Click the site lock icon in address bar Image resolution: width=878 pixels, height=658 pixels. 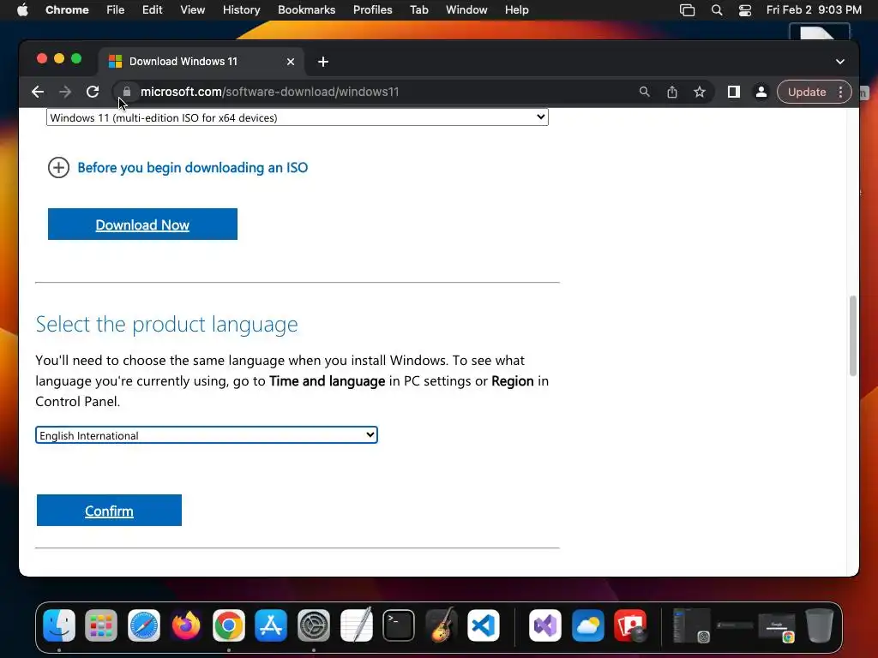tap(127, 92)
